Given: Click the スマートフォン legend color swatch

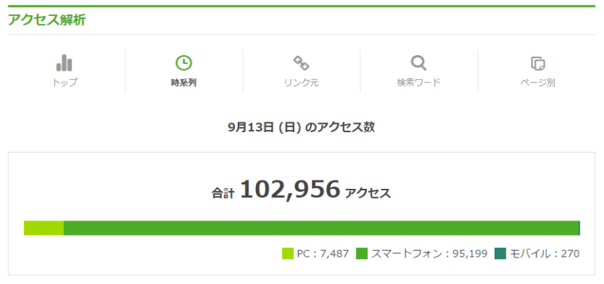Looking at the screenshot, I should click(x=362, y=254).
